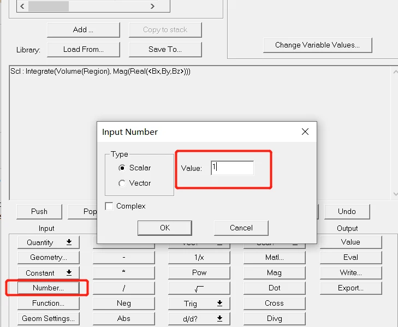Click the Add ... button
Image resolution: width=398 pixels, height=327 pixels.
click(x=83, y=29)
